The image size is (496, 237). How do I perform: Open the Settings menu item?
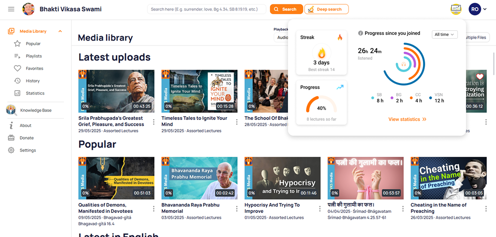click(x=11, y=150)
